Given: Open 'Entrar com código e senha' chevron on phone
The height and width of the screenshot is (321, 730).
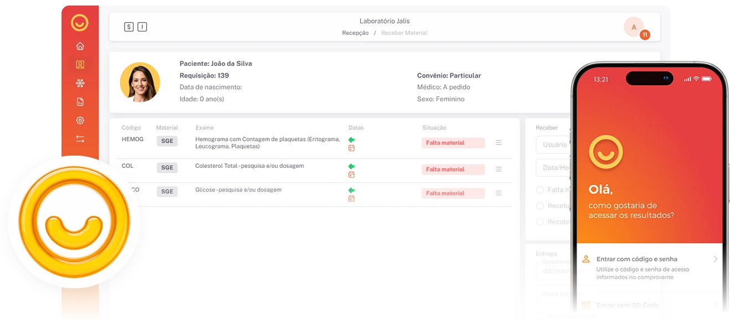Looking at the screenshot, I should coord(715,259).
